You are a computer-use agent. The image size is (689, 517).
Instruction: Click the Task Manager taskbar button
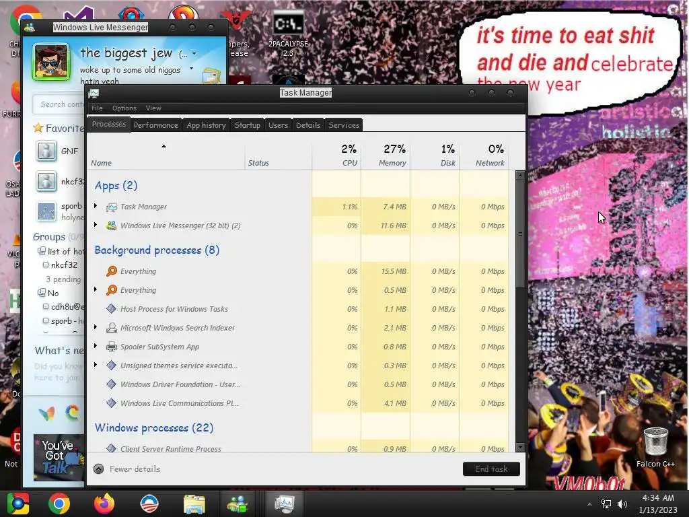(285, 504)
